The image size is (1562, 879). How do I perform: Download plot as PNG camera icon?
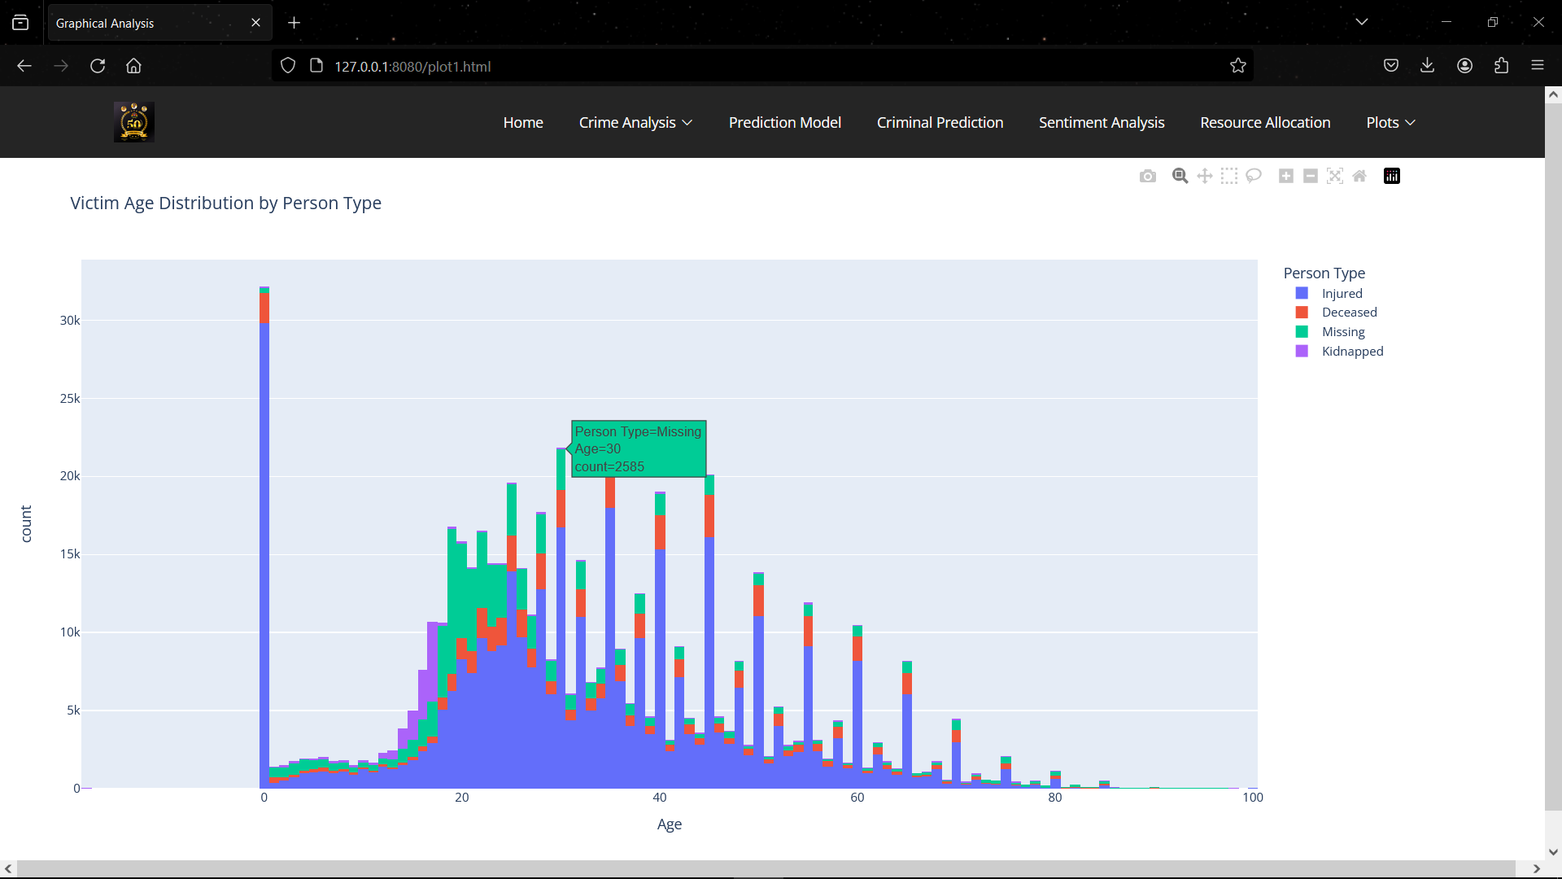tap(1147, 176)
